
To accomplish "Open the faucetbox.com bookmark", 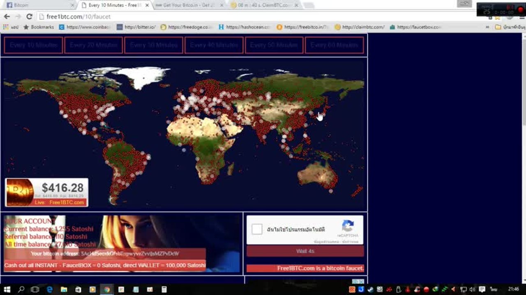I will [x=415, y=27].
